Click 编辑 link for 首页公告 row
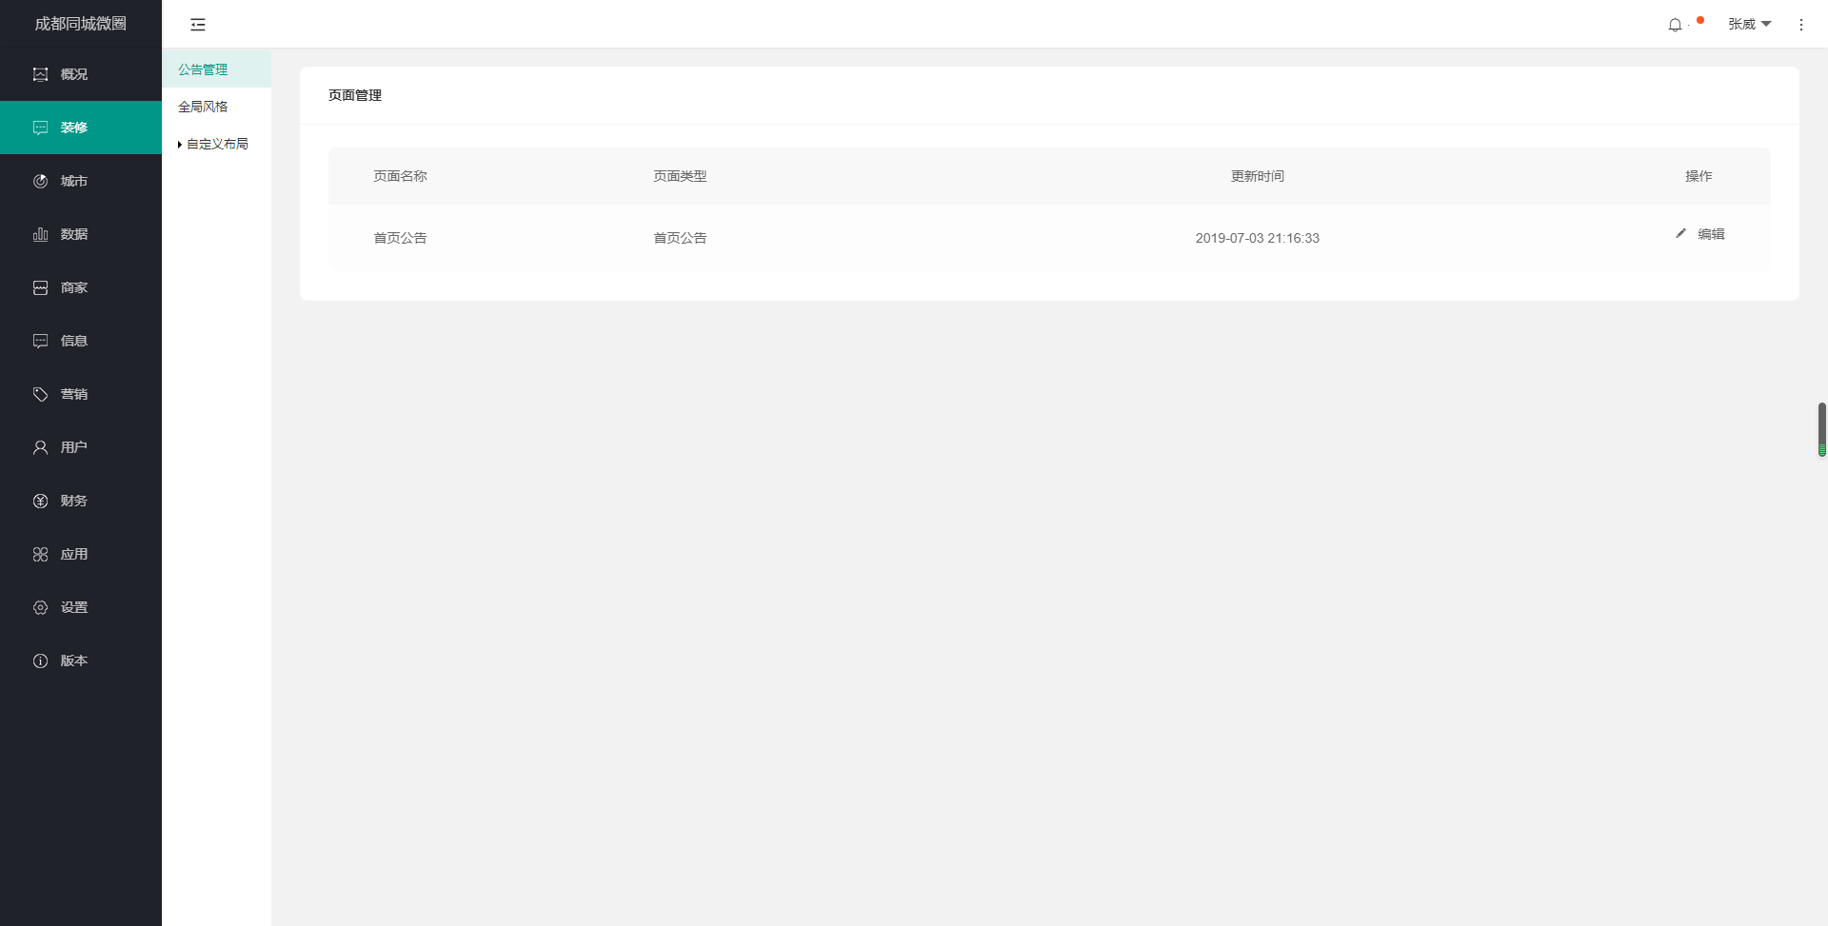Screen dimensions: 1828x926 (1711, 234)
